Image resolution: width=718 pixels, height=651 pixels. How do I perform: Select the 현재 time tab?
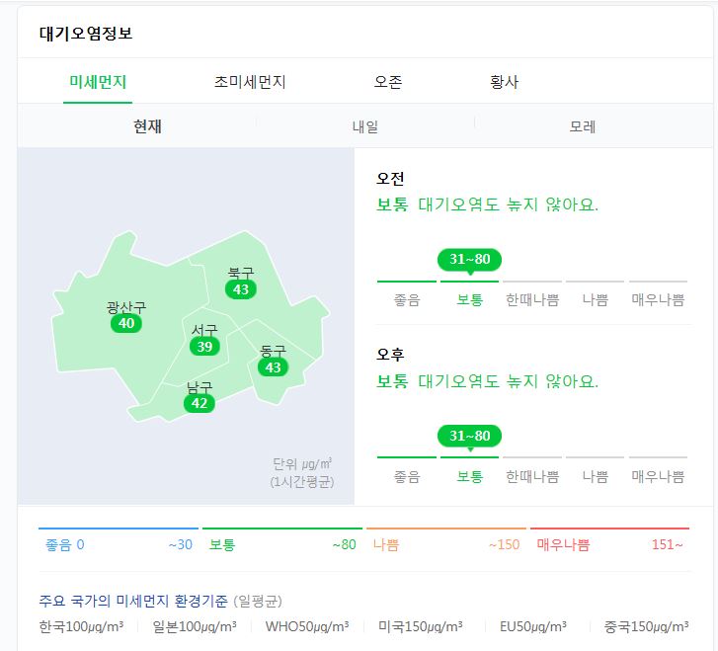147,126
